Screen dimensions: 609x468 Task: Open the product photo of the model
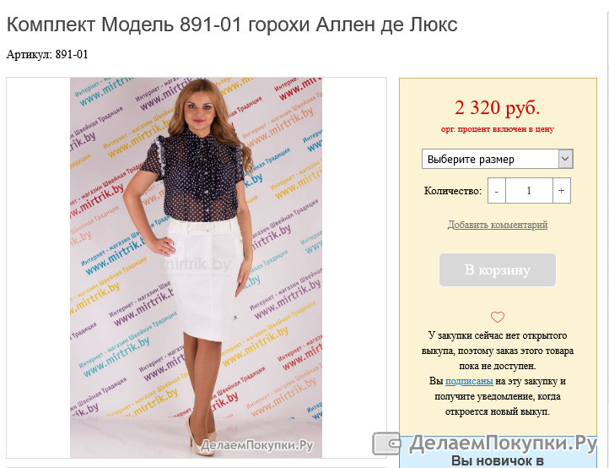tap(197, 267)
